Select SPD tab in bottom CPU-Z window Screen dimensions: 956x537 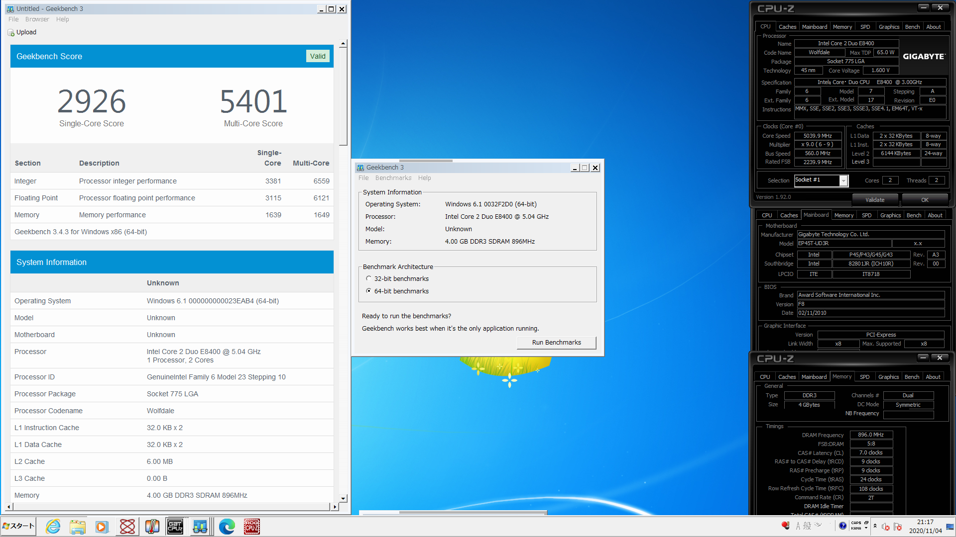pyautogui.click(x=865, y=377)
